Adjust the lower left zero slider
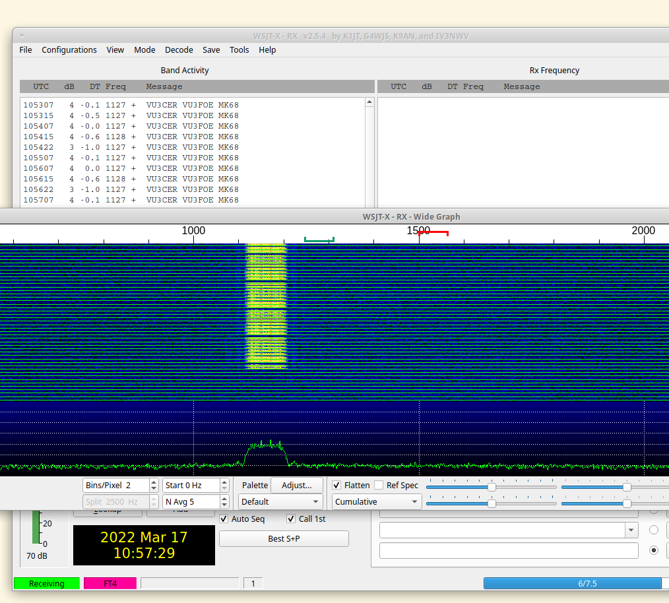 492,503
